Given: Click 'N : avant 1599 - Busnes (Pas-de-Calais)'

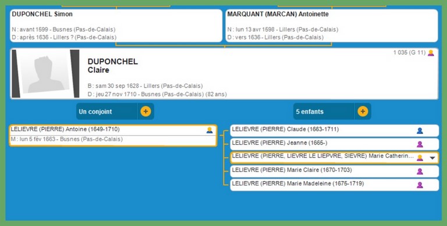Looking at the screenshot, I should (x=63, y=30).
